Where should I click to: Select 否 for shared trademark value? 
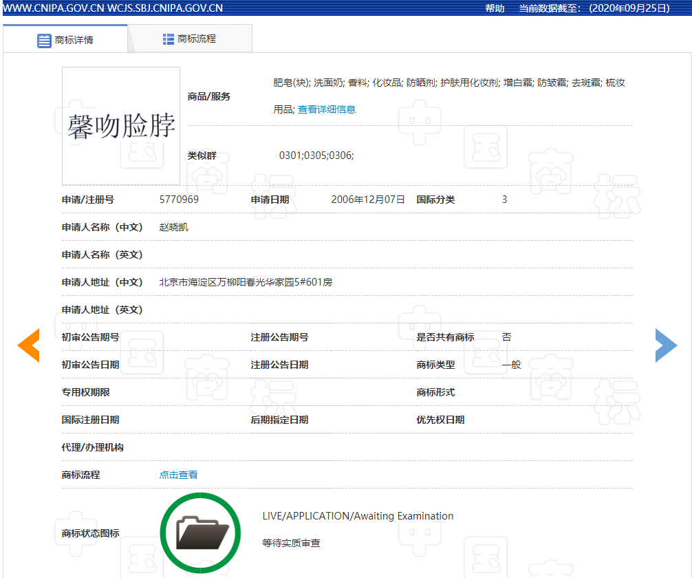(507, 337)
